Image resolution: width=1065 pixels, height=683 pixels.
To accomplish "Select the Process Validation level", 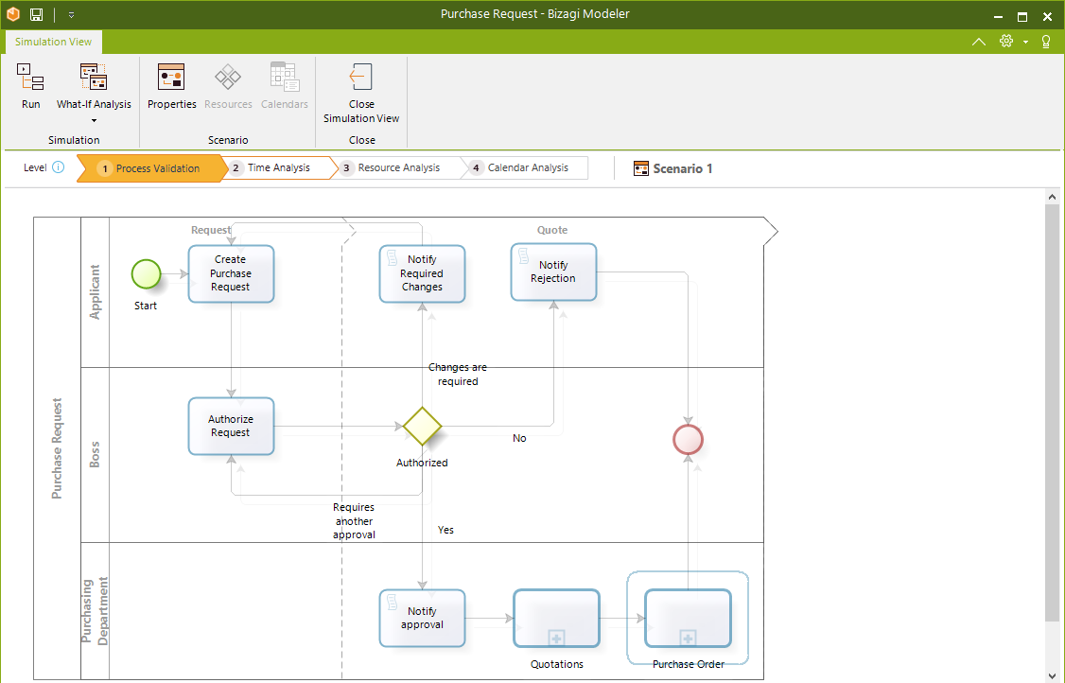I will [150, 167].
